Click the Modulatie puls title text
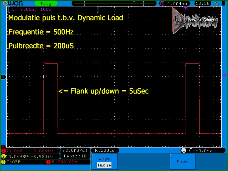 click(66, 18)
